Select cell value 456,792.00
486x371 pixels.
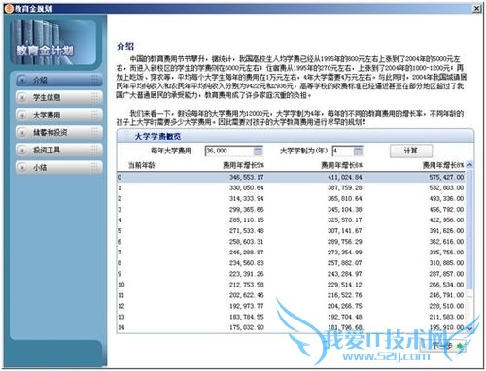click(446, 210)
